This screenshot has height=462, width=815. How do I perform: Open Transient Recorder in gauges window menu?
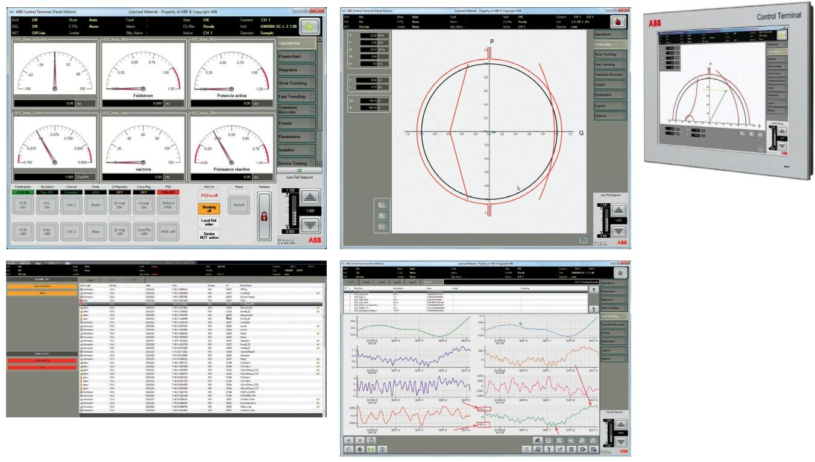click(x=297, y=110)
